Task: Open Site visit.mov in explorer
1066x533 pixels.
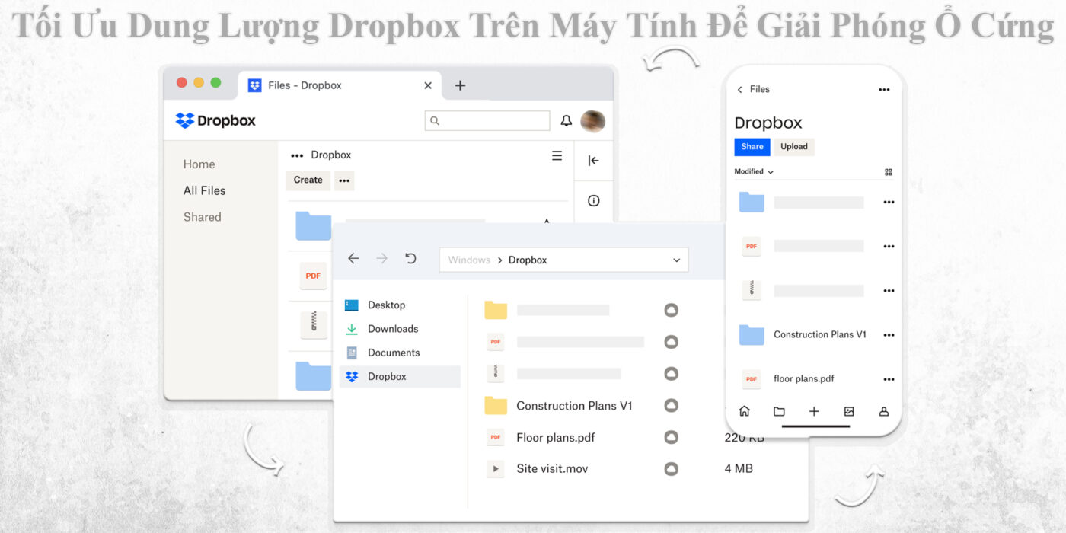Action: point(552,469)
